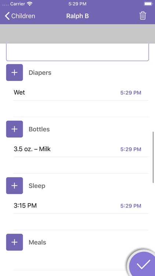Go back to Children list
Image resolution: width=155 pixels, height=276 pixels.
coord(20,16)
